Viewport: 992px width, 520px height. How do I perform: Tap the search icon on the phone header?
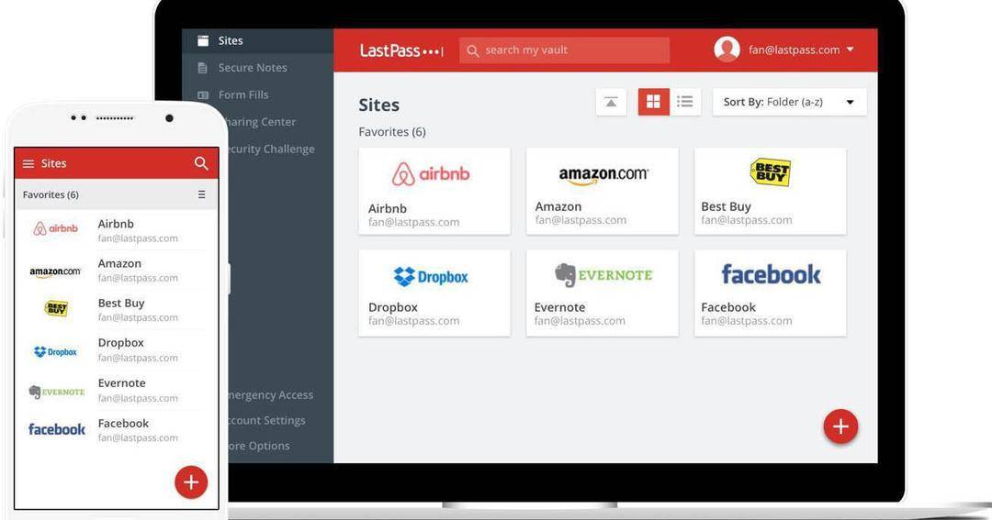(201, 163)
